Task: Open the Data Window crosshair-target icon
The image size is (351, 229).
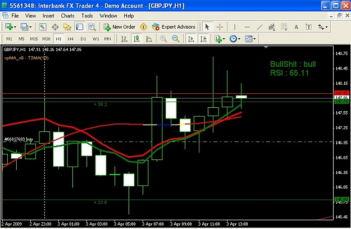Action: [55, 27]
